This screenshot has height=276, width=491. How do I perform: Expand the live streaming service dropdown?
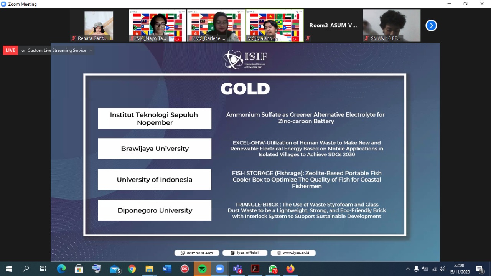tap(91, 50)
